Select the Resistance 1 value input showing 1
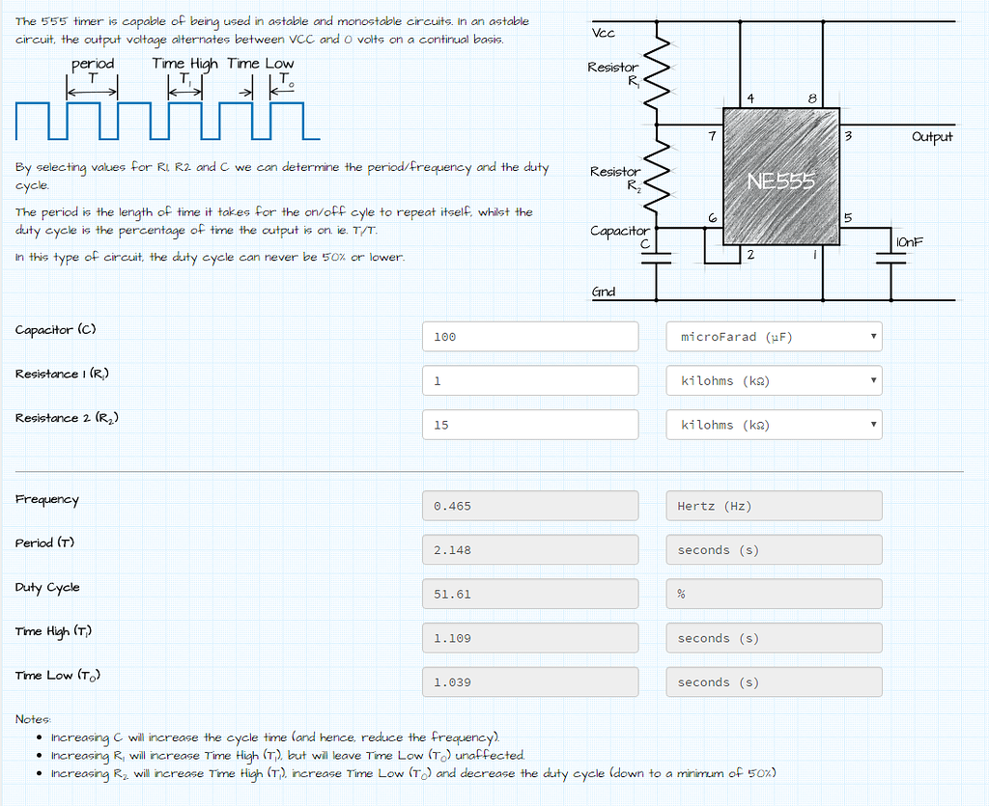The height and width of the screenshot is (806, 989). coord(529,380)
